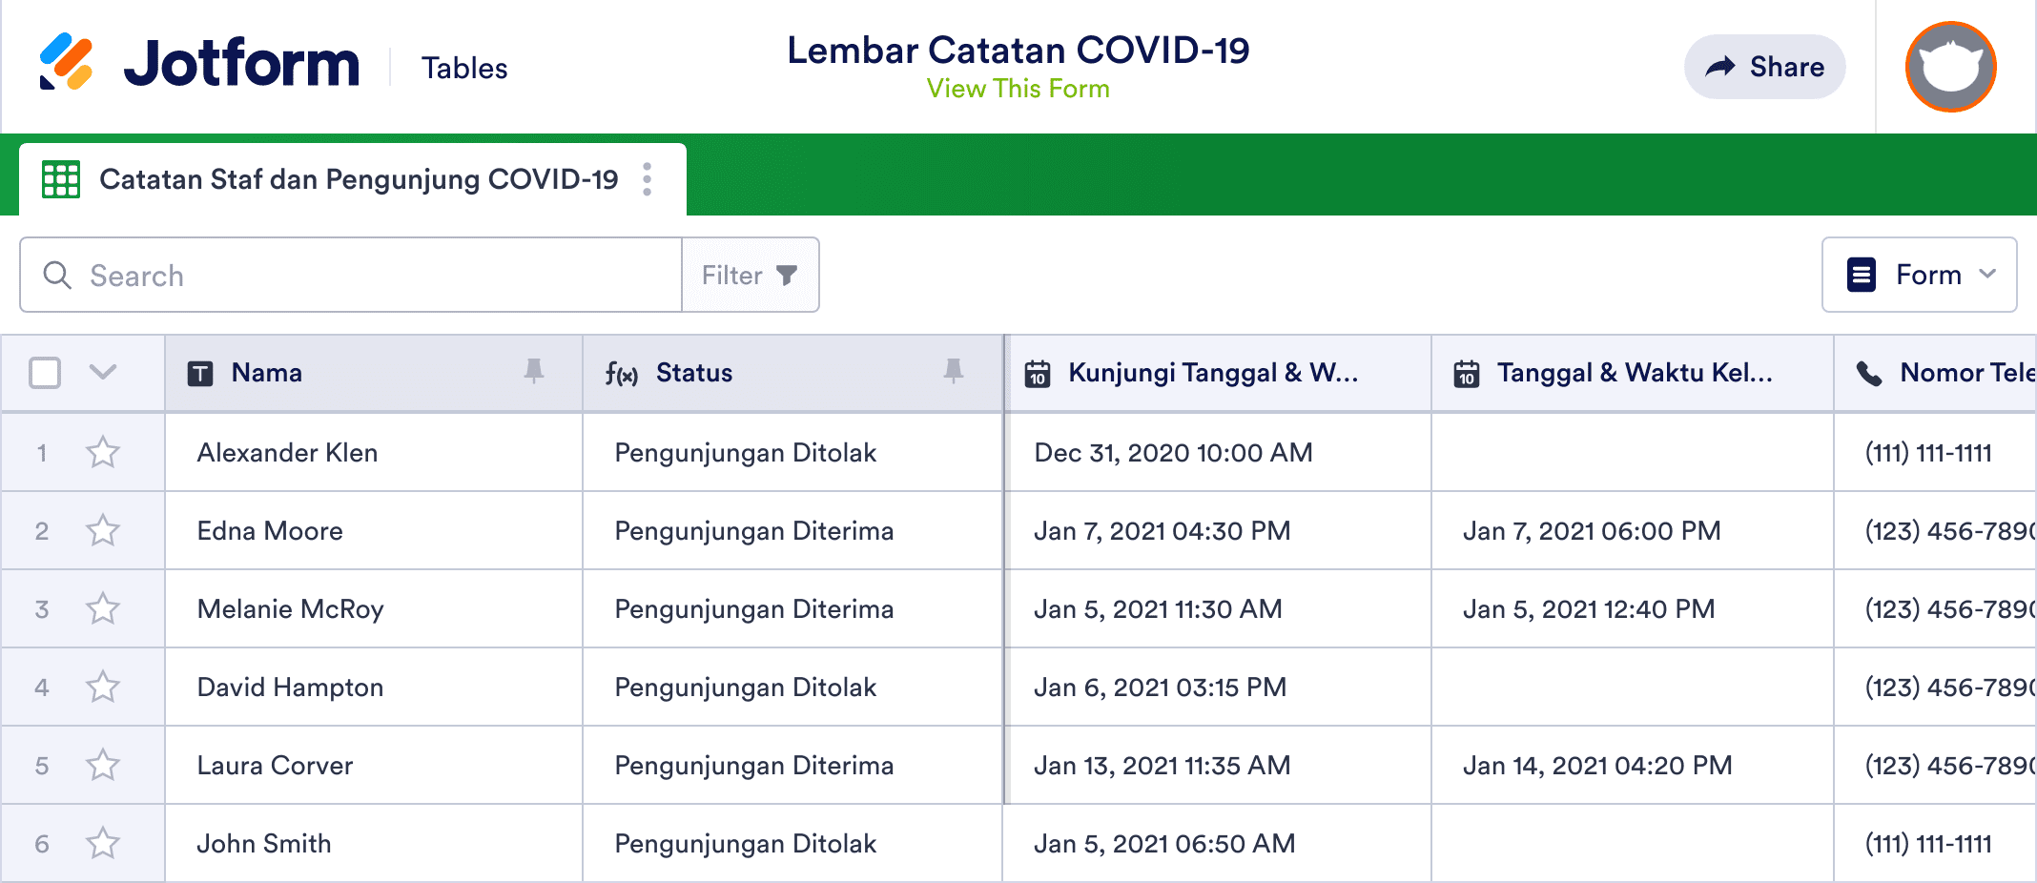Open the Form view dropdown
This screenshot has width=2037, height=883.
(x=1919, y=275)
